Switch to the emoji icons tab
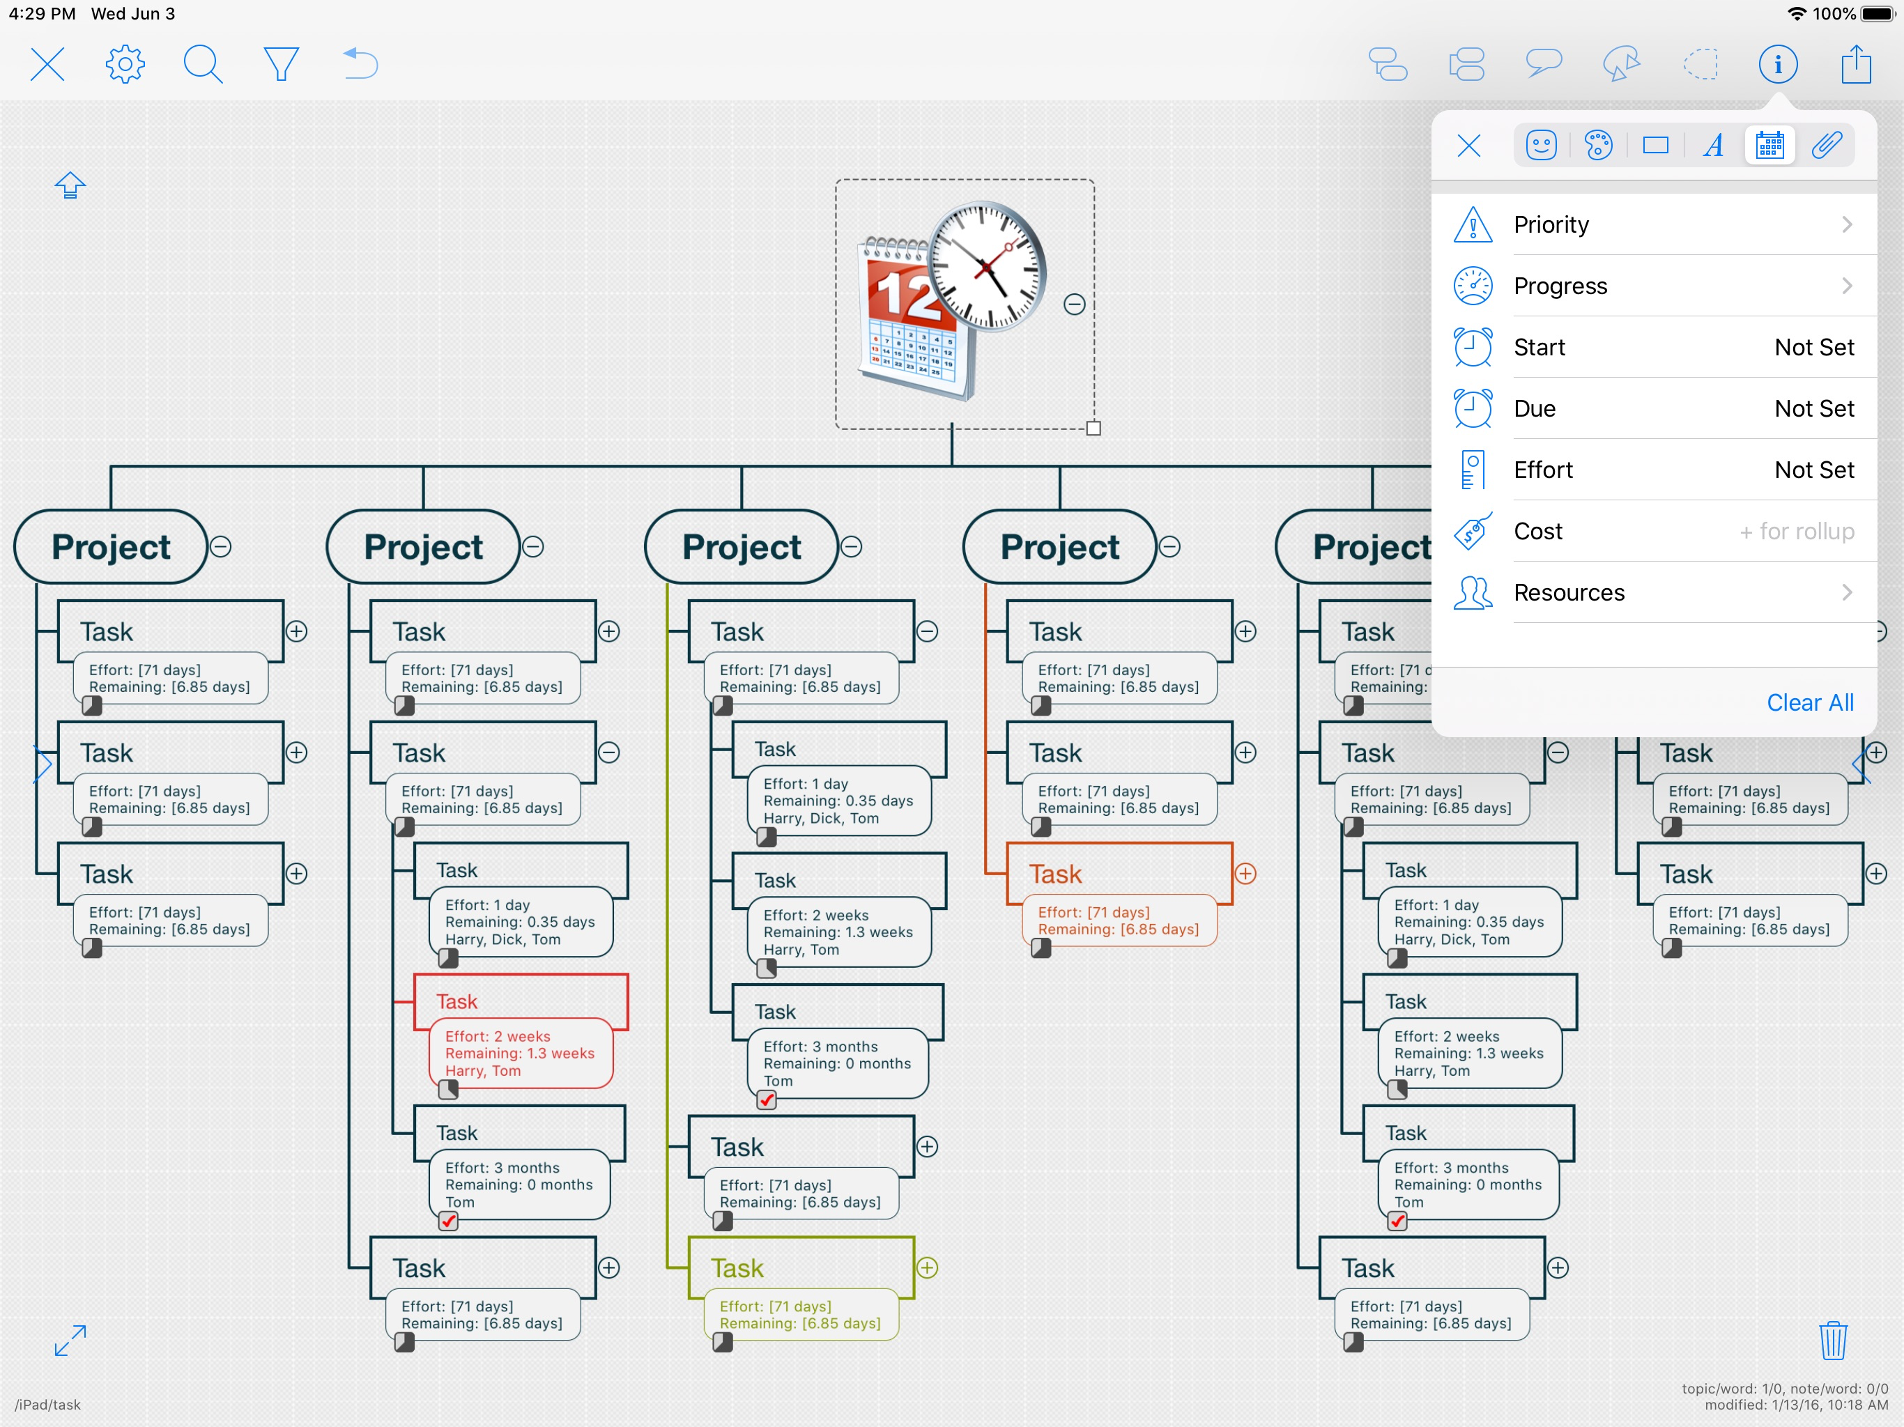Image resolution: width=1904 pixels, height=1427 pixels. pyautogui.click(x=1541, y=146)
